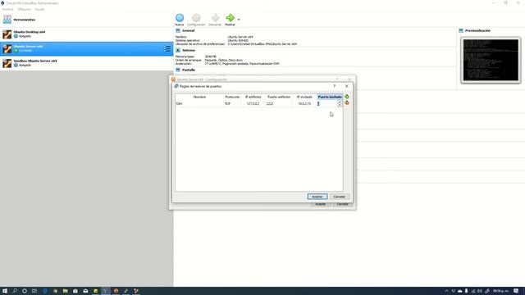This screenshot has height=295, width=525.
Task: Click the 127.0.0.2 host IP cell
Action: (253, 104)
